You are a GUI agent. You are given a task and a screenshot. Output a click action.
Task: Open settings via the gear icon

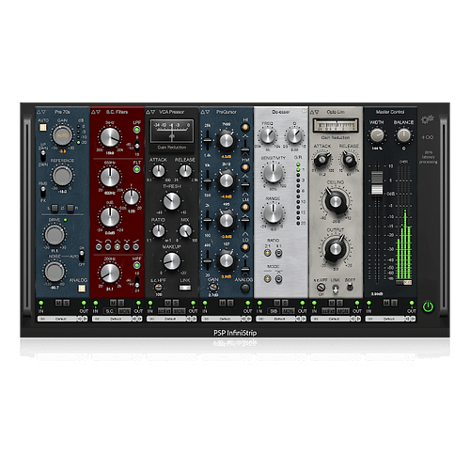click(428, 119)
